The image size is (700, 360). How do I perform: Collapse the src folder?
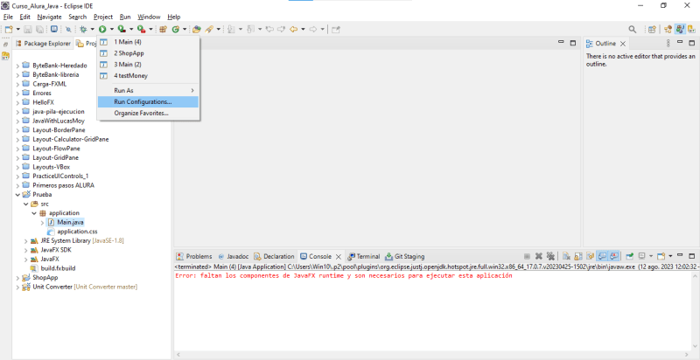[x=26, y=204]
